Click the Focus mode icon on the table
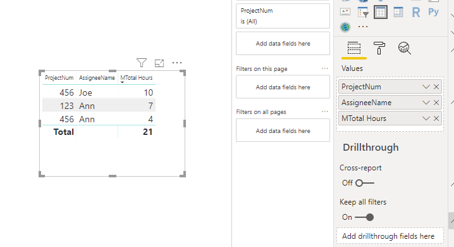Image resolution: width=454 pixels, height=247 pixels. [x=159, y=63]
